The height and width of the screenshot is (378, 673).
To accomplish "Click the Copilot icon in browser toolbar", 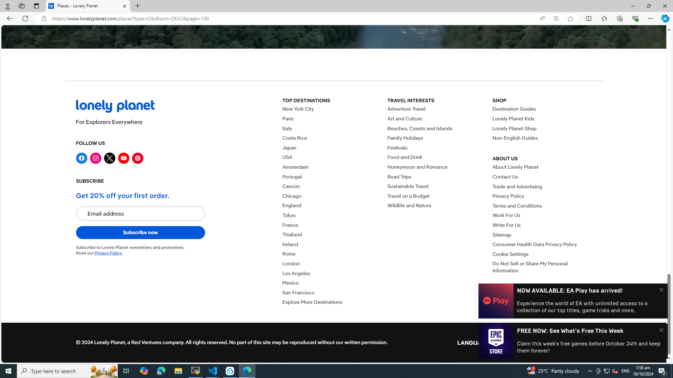I will point(665,19).
